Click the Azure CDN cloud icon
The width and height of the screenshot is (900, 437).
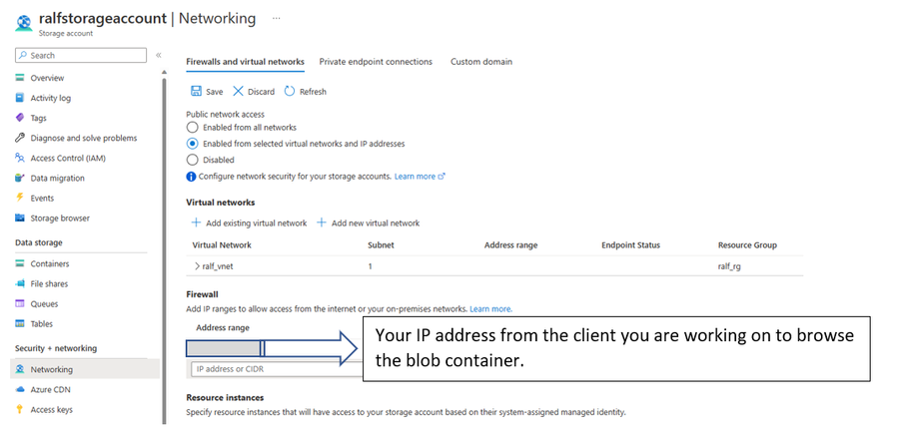[x=20, y=389]
